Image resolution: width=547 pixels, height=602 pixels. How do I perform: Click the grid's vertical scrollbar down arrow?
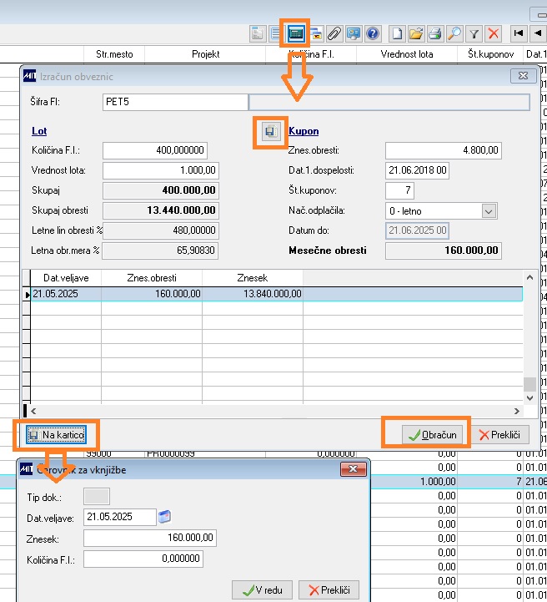pos(529,397)
